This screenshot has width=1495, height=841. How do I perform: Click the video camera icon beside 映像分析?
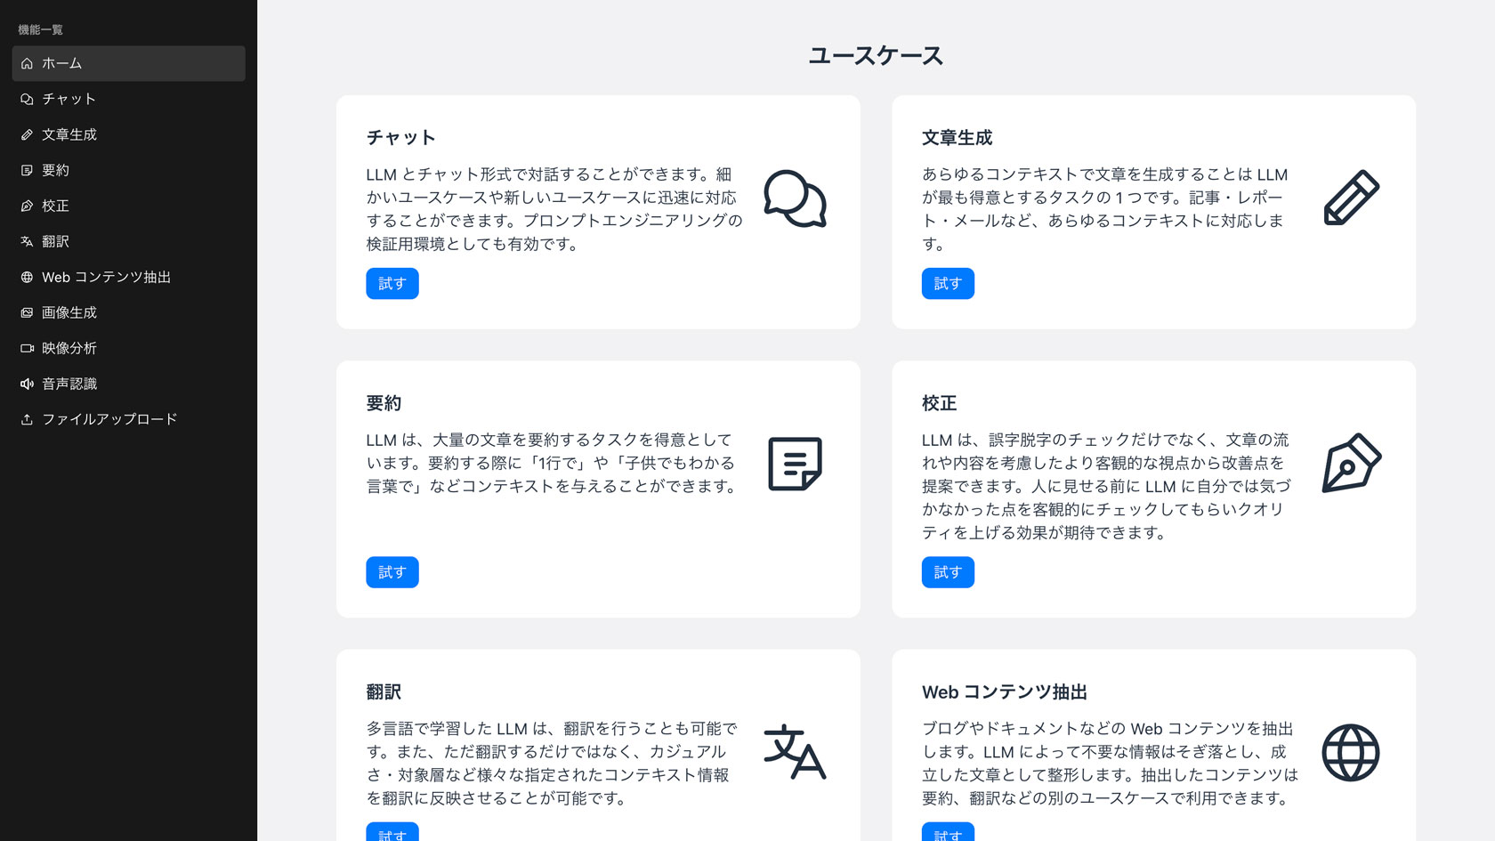click(x=27, y=348)
